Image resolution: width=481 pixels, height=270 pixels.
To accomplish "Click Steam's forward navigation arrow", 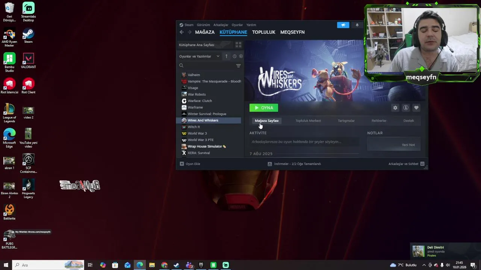I will [x=189, y=32].
